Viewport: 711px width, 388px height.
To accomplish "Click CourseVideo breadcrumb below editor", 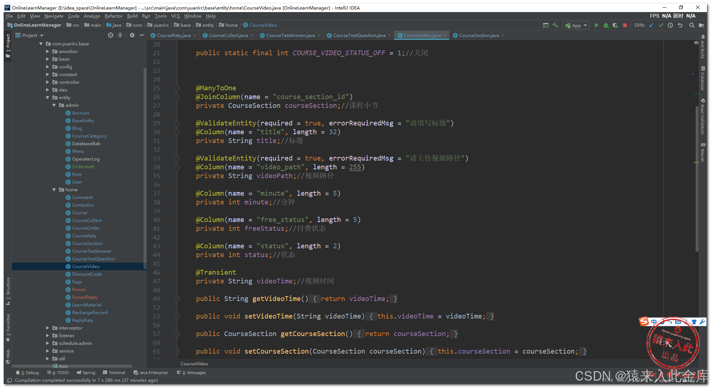I will (x=194, y=364).
